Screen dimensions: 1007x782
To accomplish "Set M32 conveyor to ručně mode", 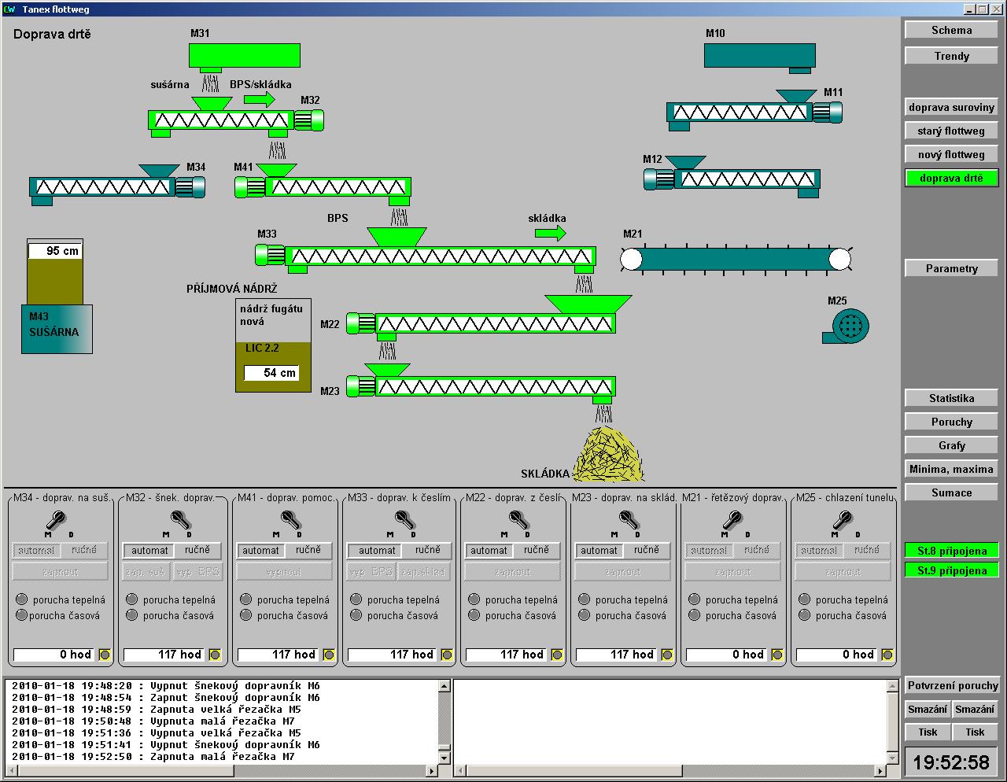I will pos(197,550).
